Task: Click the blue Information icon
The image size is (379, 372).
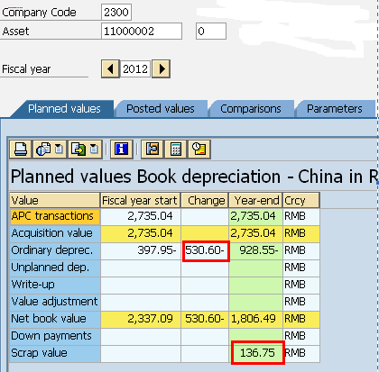Action: tap(122, 149)
